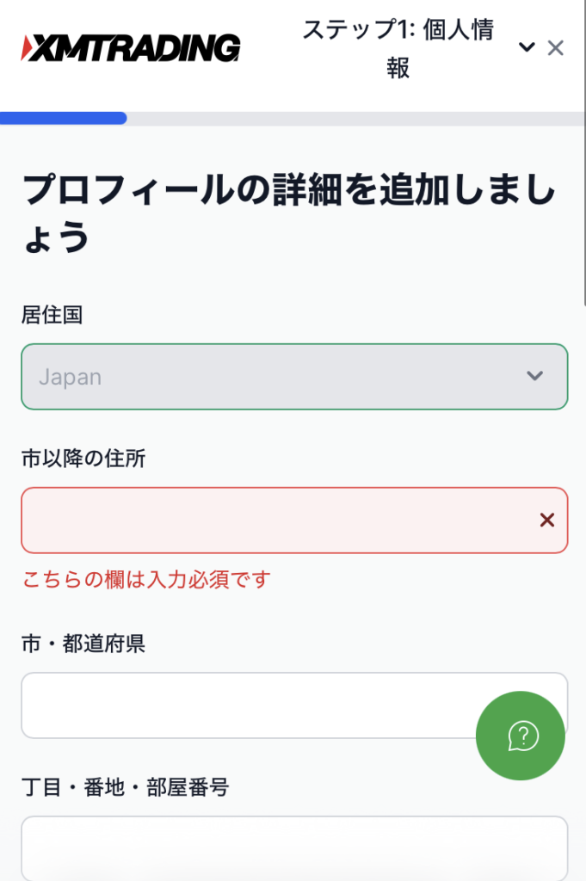586x881 pixels.
Task: Click the 市以降の住所 field label
Action: coord(83,459)
